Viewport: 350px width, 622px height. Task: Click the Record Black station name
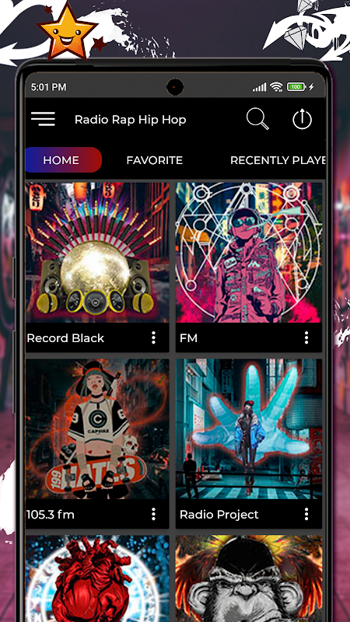(x=65, y=338)
